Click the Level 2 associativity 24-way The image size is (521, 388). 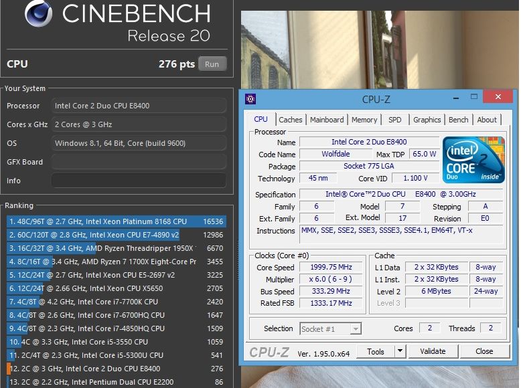click(486, 291)
